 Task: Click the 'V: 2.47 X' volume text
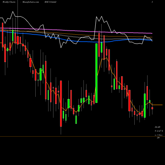pos(159,131)
